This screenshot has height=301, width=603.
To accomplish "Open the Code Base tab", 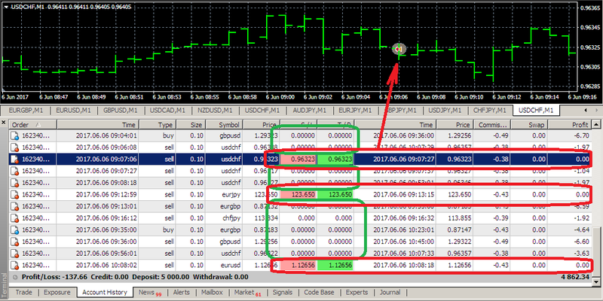I will [x=319, y=292].
